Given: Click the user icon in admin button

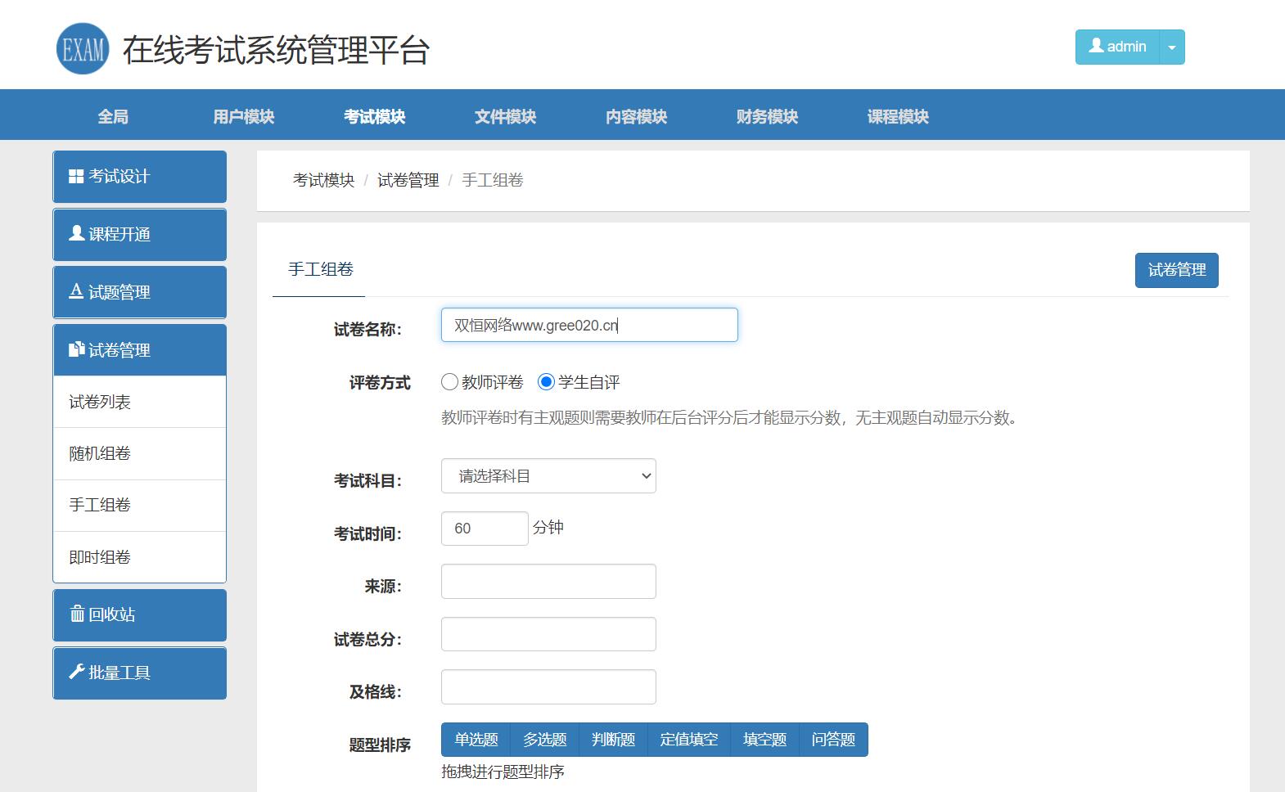Looking at the screenshot, I should pos(1096,47).
